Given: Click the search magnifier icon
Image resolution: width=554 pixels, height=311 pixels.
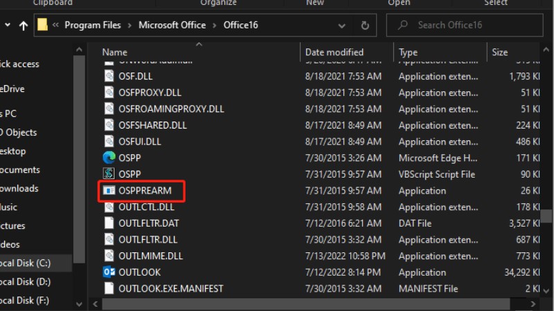Looking at the screenshot, I should click(x=401, y=26).
